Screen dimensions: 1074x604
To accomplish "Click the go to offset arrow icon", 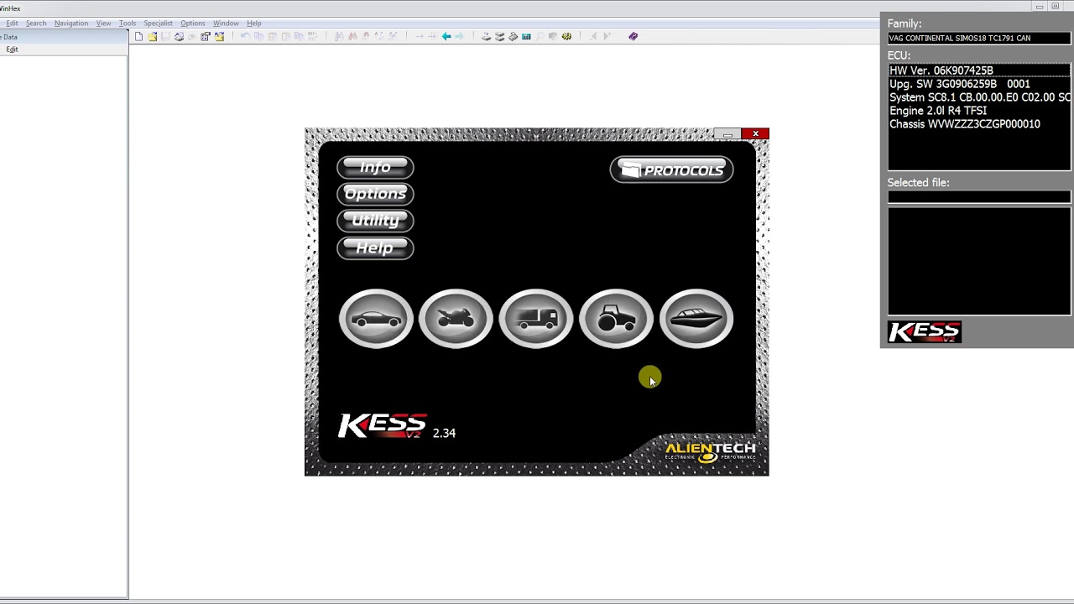I will 420,36.
